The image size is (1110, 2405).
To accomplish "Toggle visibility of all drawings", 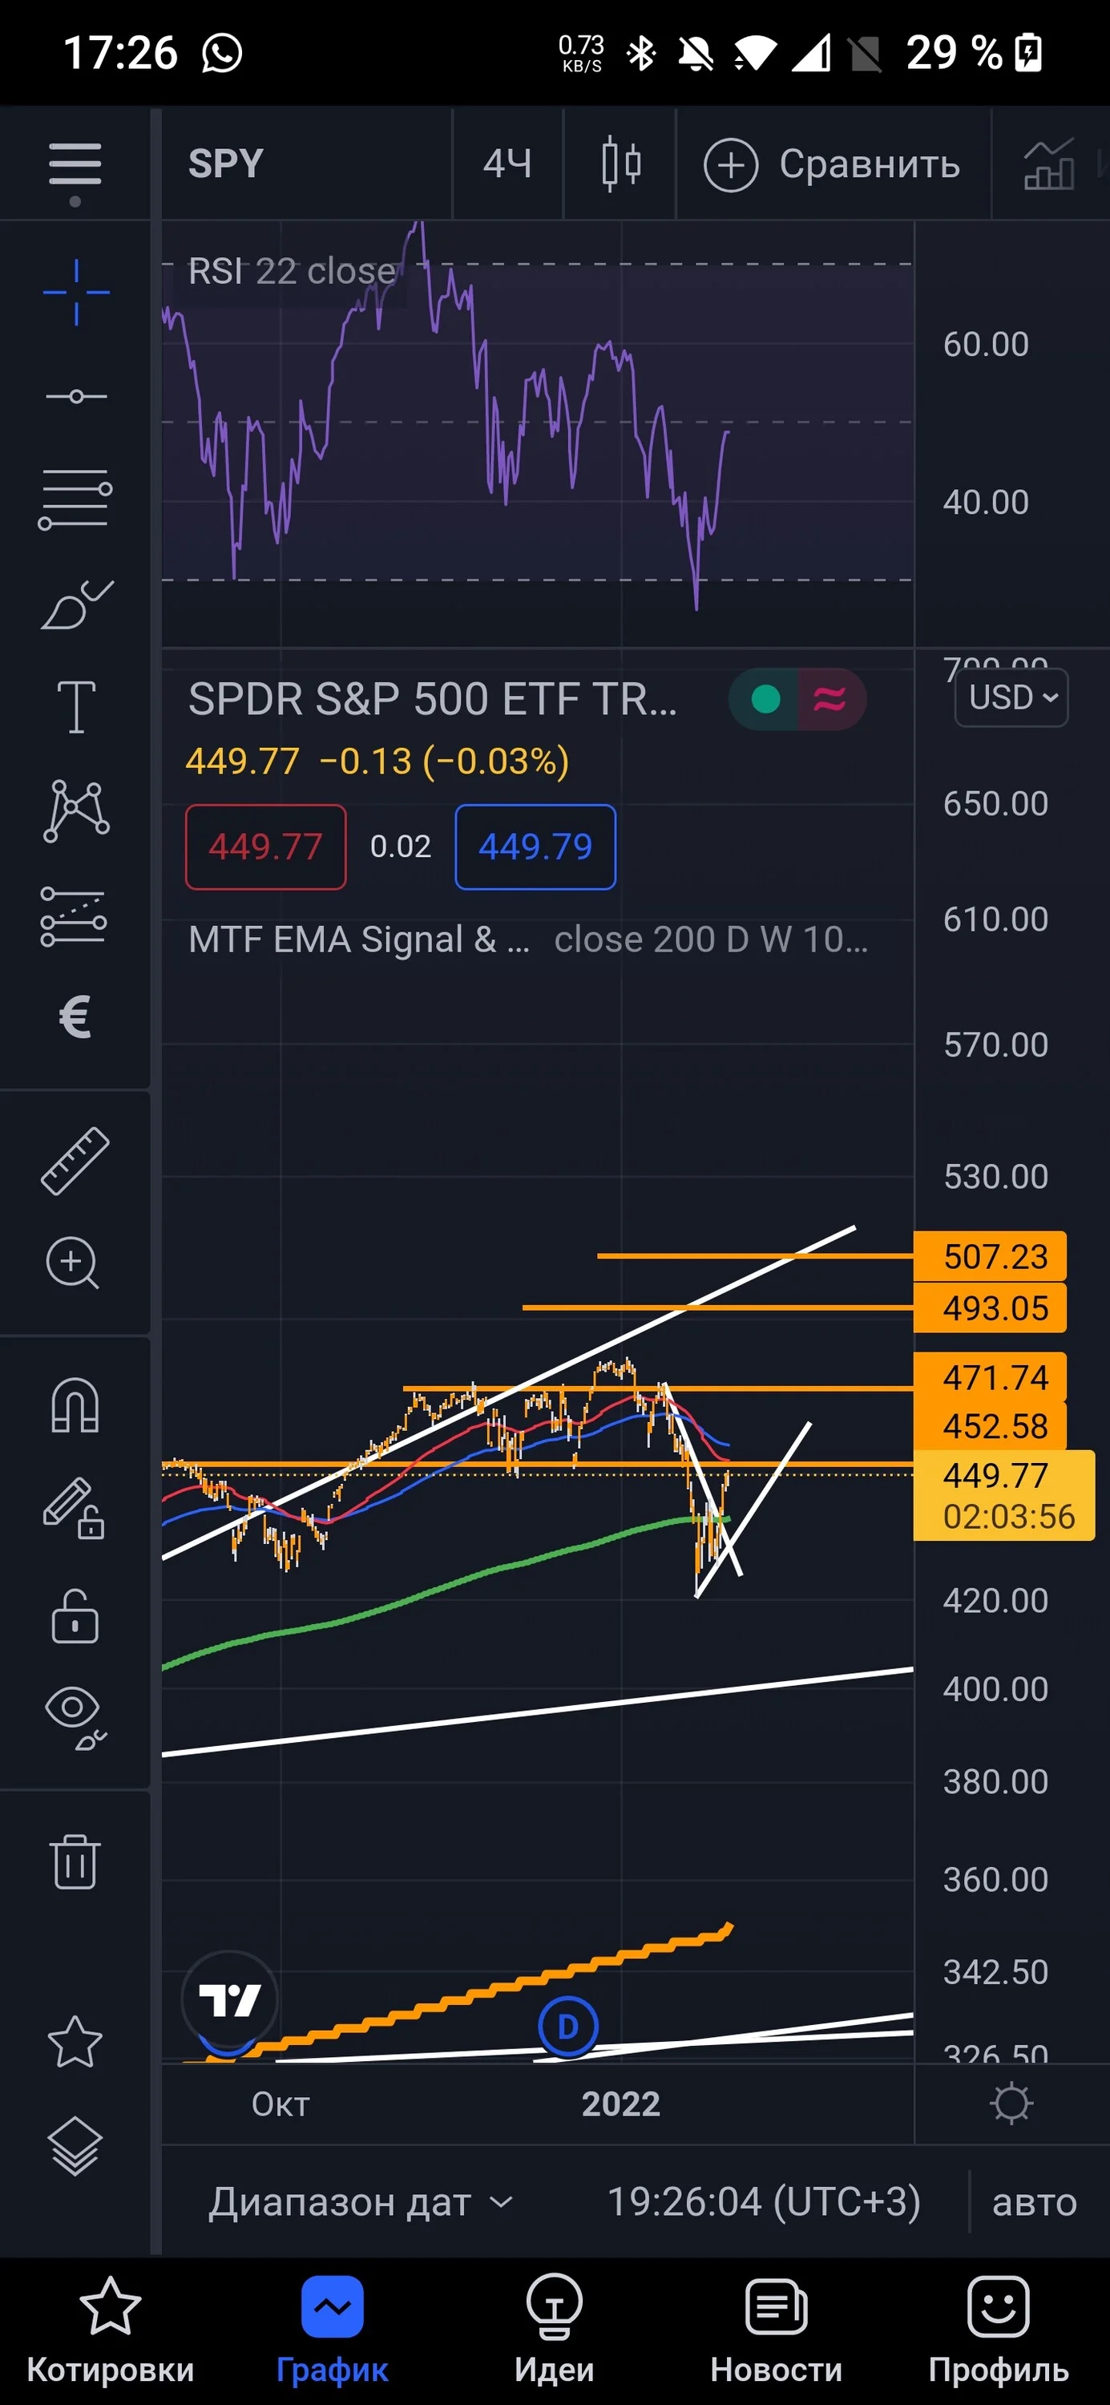I will pos(75,1718).
